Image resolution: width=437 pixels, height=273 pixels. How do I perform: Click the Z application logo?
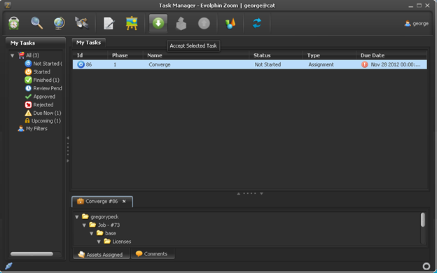click(8, 5)
